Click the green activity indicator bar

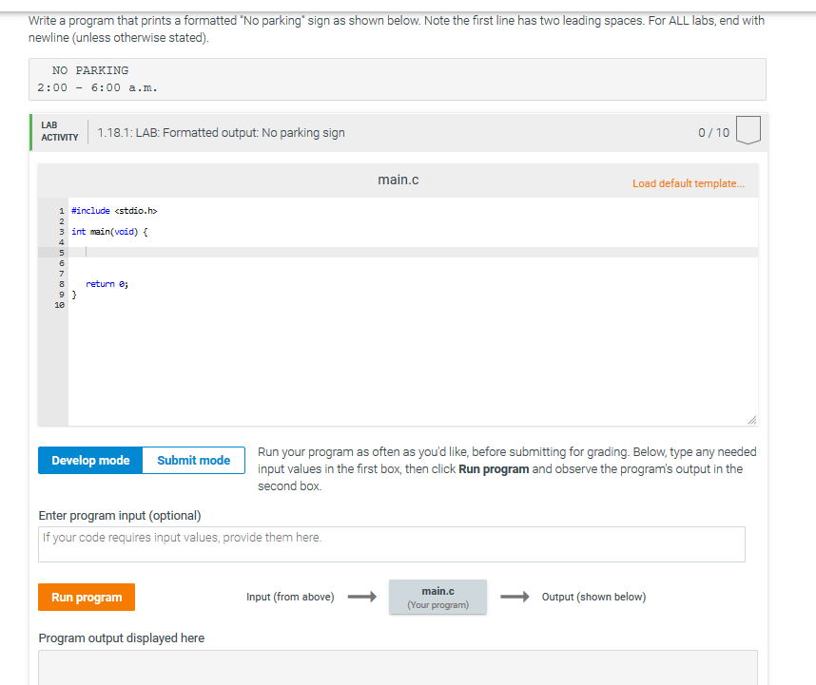31,130
